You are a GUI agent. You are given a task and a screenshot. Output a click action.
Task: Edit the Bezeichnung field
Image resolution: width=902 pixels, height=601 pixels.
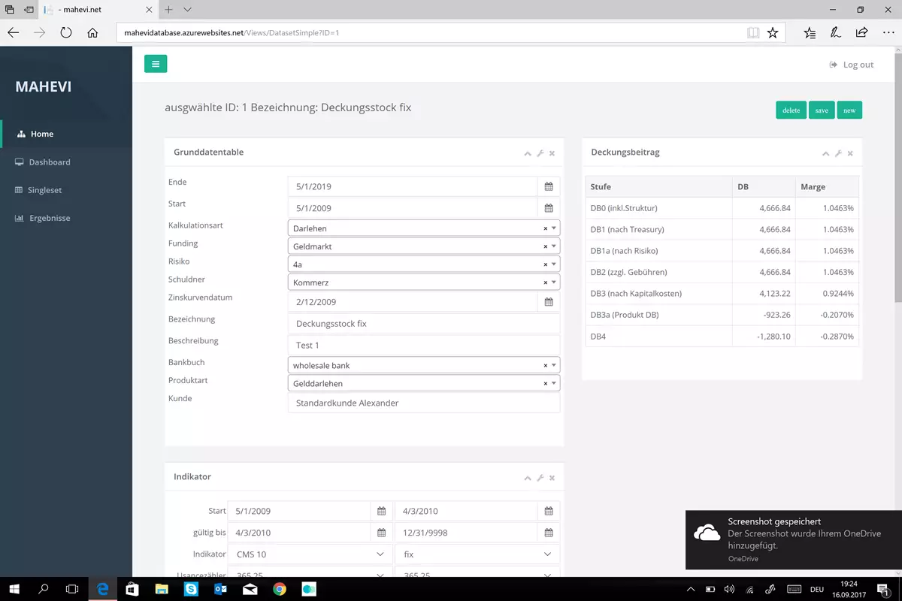tap(424, 324)
